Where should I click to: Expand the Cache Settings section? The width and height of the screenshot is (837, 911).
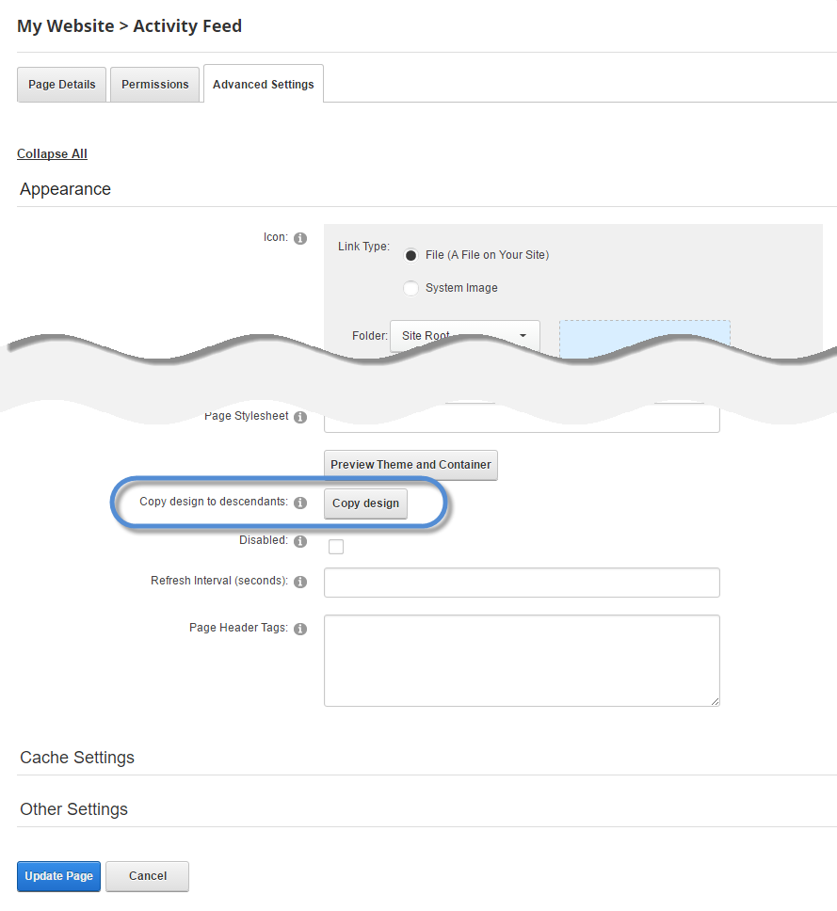[77, 758]
